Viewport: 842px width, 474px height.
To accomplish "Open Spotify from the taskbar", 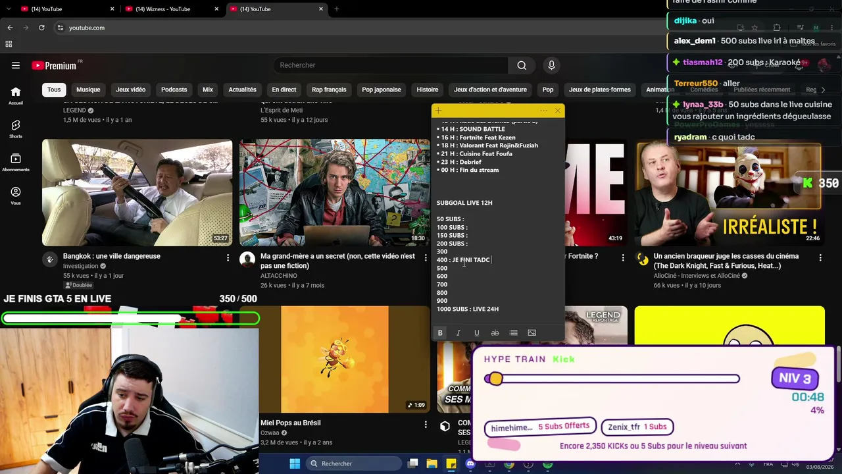I will (x=547, y=463).
